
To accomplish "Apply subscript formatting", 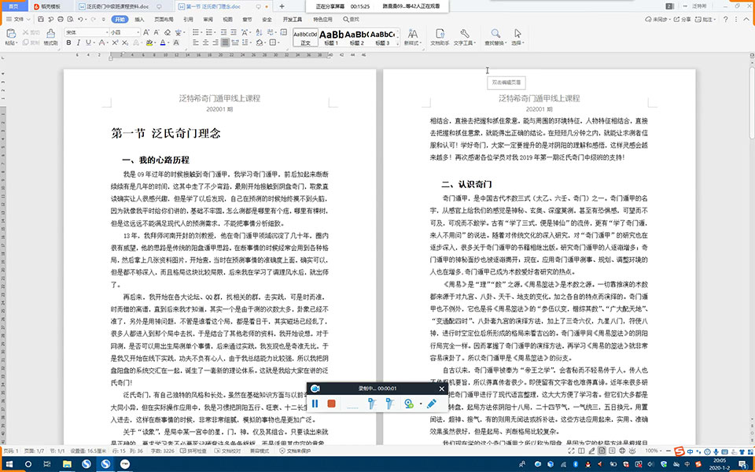I will pyautogui.click(x=125, y=42).
